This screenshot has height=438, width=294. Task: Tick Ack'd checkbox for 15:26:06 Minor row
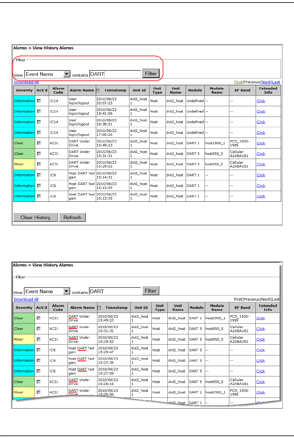(x=39, y=392)
